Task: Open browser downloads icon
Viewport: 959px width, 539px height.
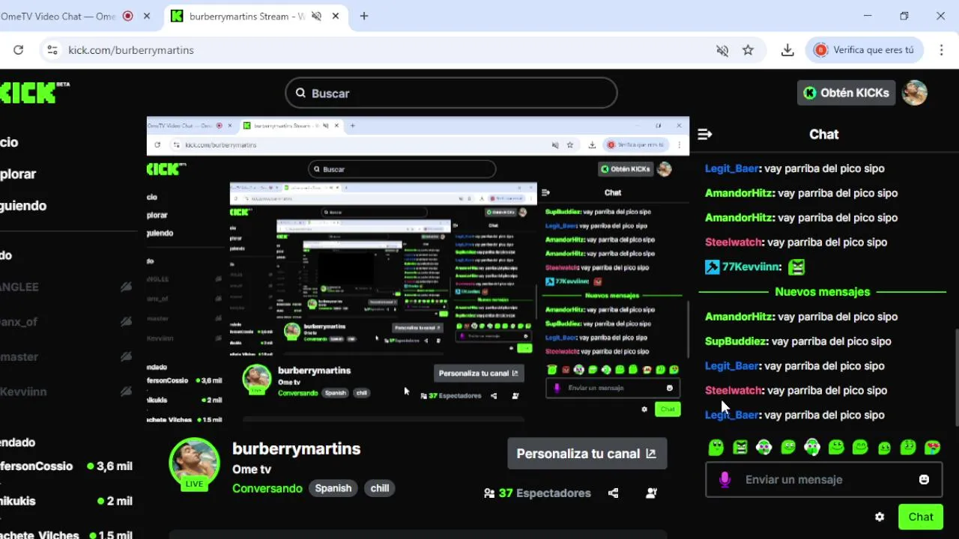Action: (x=787, y=50)
